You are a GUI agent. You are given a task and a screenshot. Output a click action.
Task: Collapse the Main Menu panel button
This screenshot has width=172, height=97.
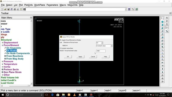pos(31,18)
